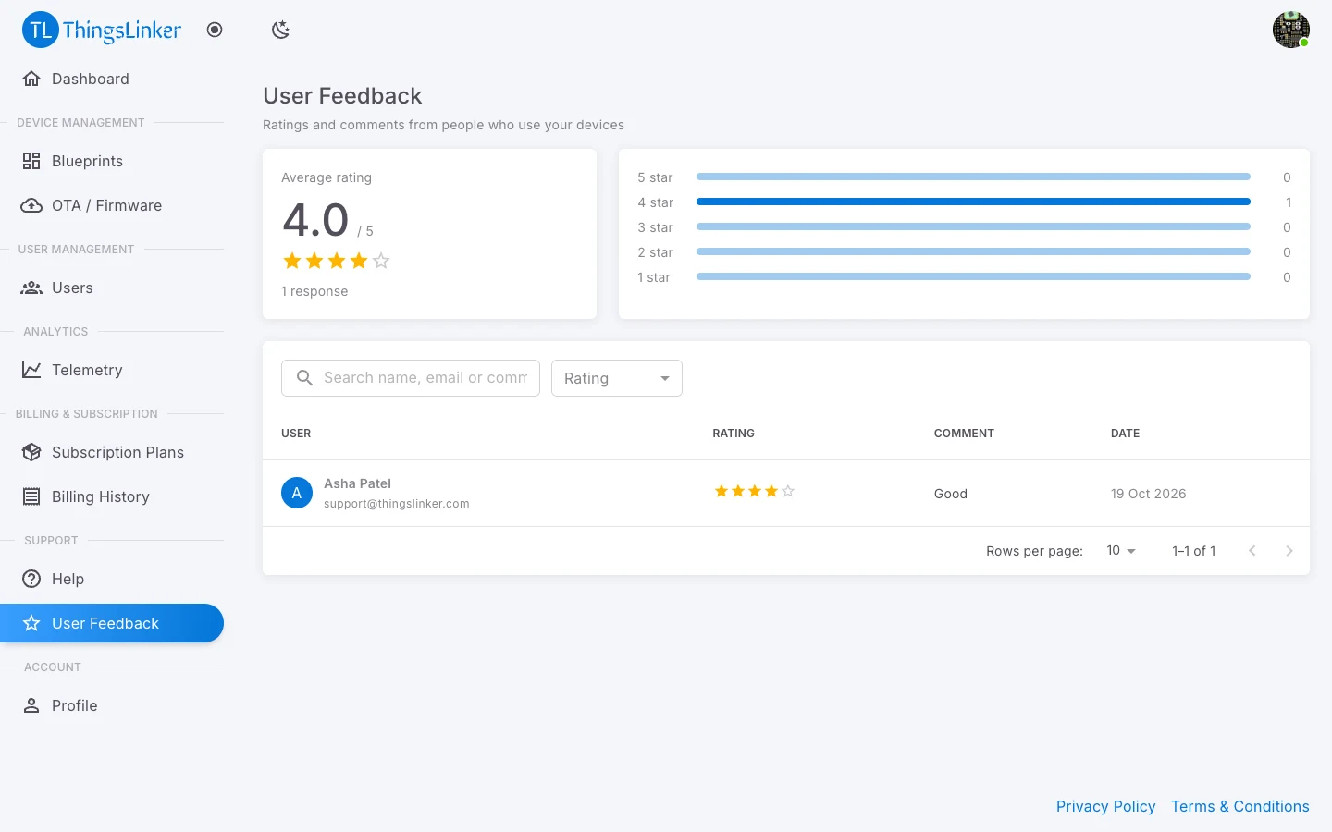
Task: Go to OTA / Firmware
Action: (x=112, y=205)
